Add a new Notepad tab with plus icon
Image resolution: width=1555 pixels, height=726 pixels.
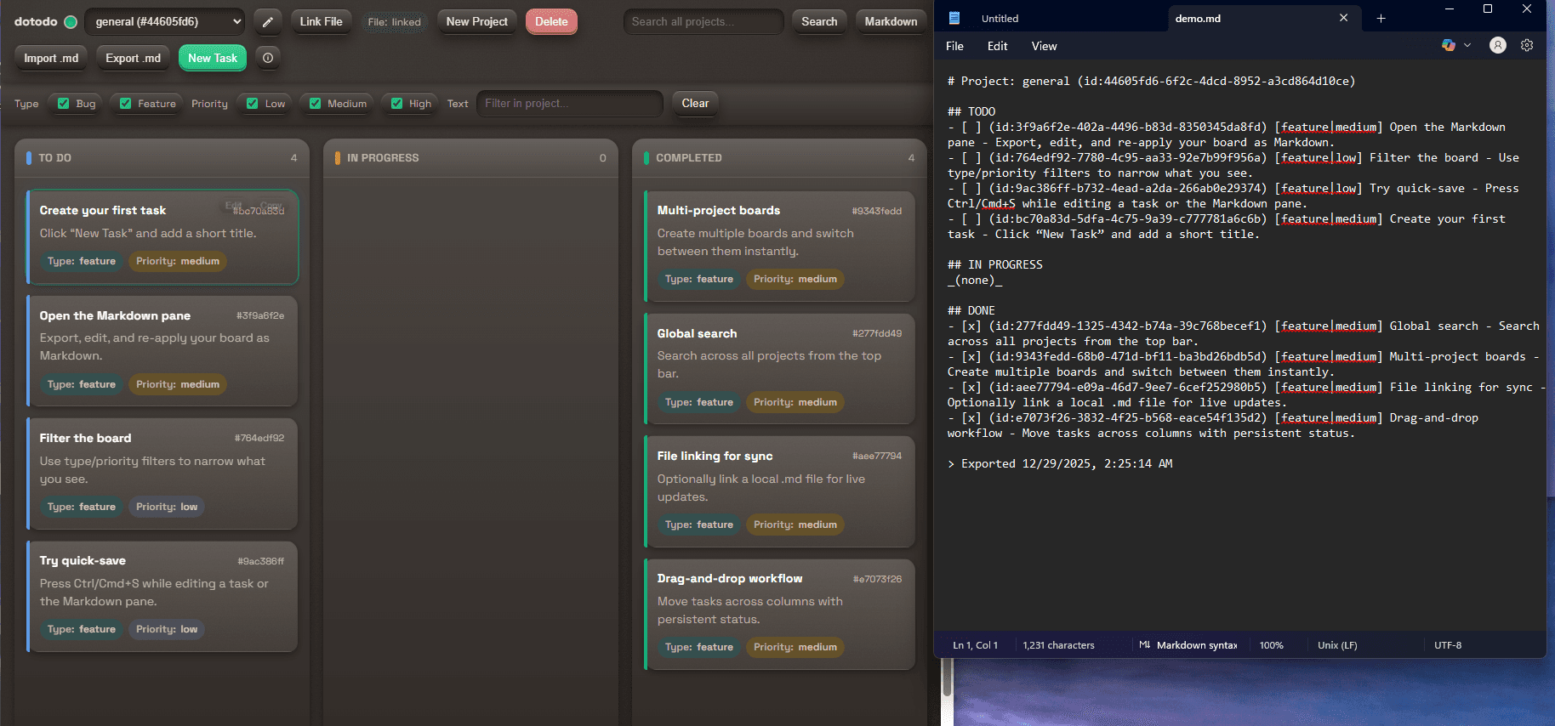(1381, 18)
